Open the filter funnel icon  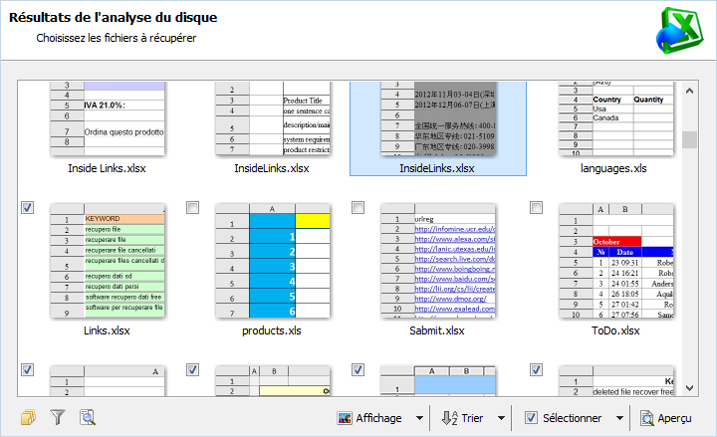[58, 417]
